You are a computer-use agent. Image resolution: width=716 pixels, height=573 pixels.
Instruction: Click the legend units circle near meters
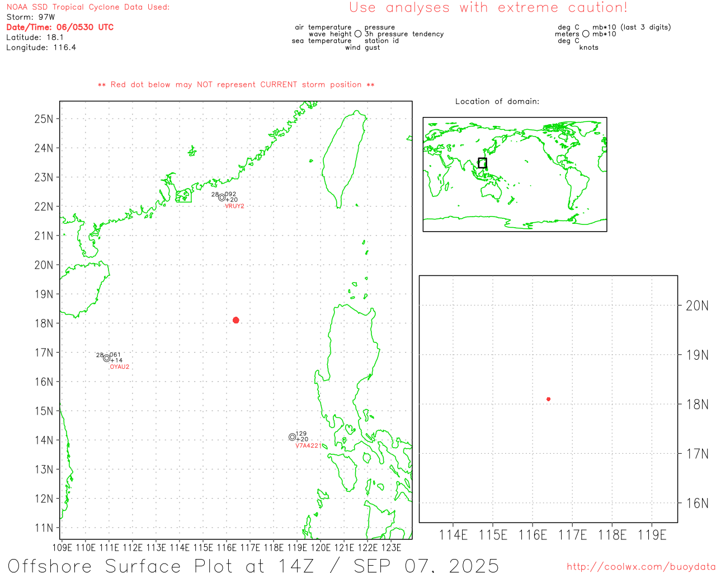point(586,34)
